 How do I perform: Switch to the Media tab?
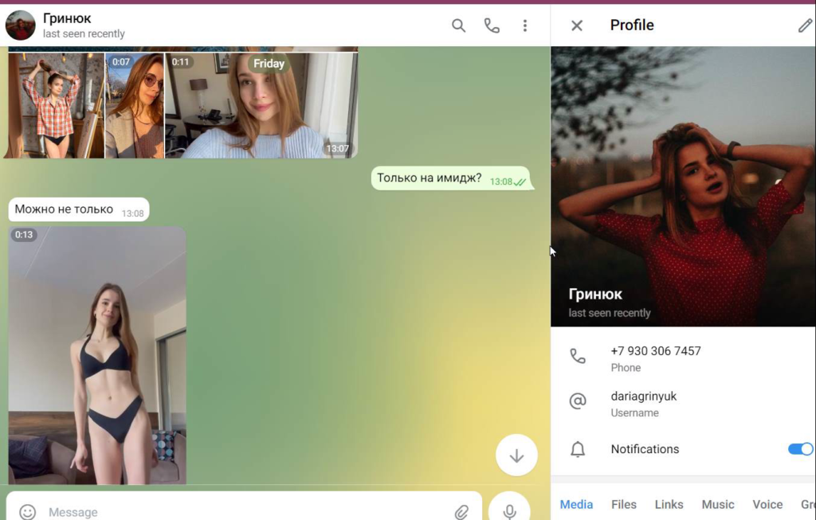pyautogui.click(x=576, y=504)
